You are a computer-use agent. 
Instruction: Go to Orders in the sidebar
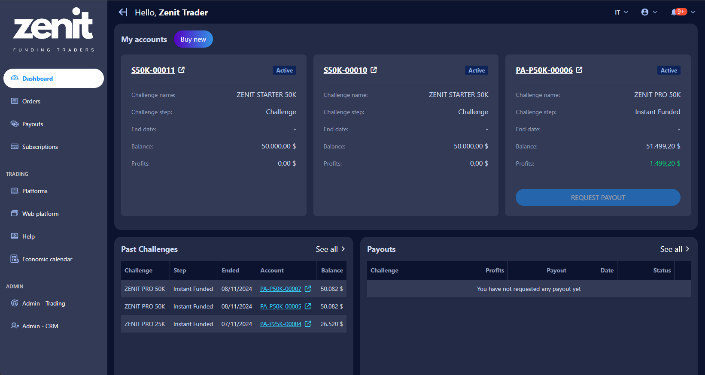click(31, 101)
